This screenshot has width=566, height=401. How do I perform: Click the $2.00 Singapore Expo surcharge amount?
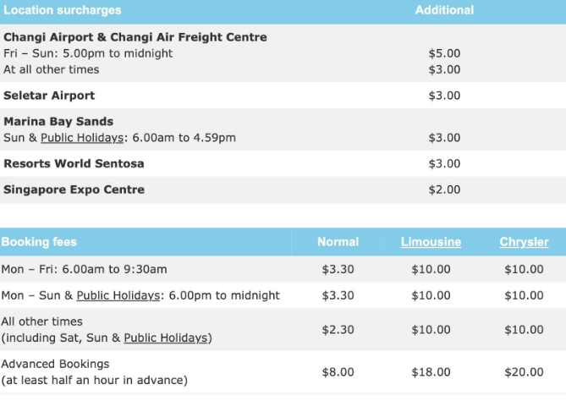(444, 190)
